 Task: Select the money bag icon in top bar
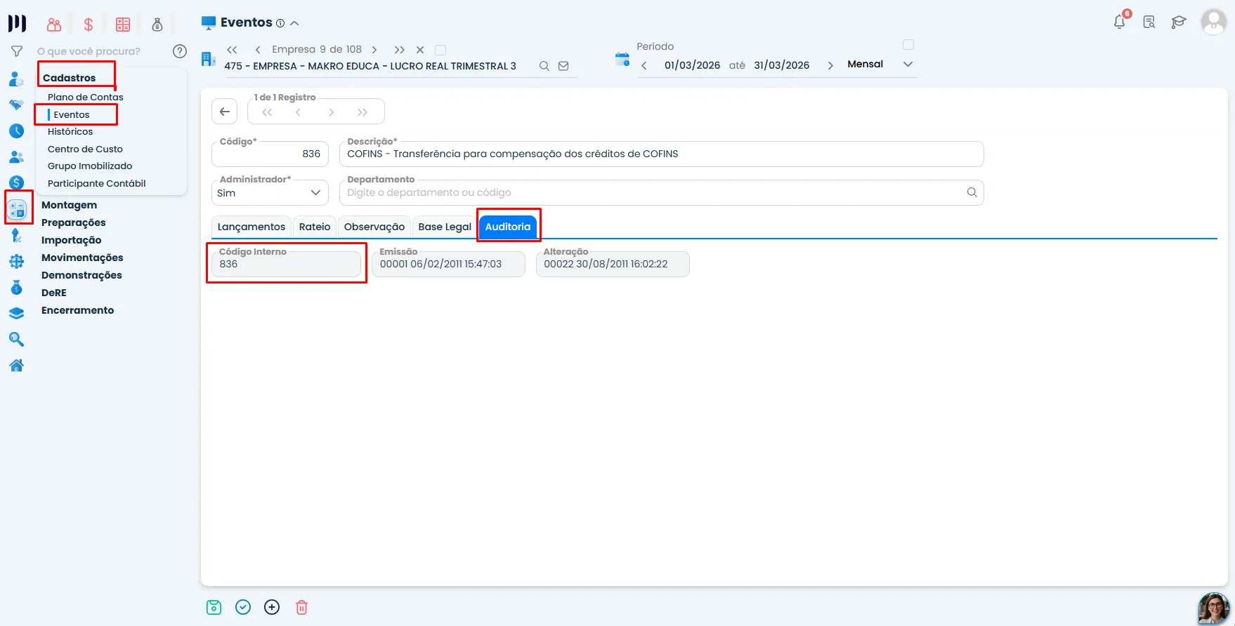point(157,25)
